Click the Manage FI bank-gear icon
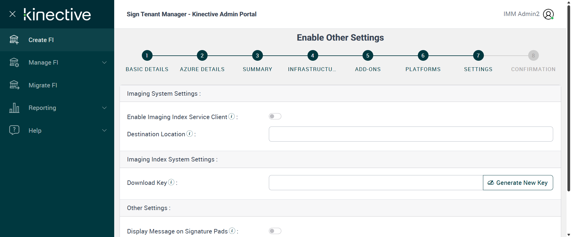Image resolution: width=571 pixels, height=237 pixels. 14,63
